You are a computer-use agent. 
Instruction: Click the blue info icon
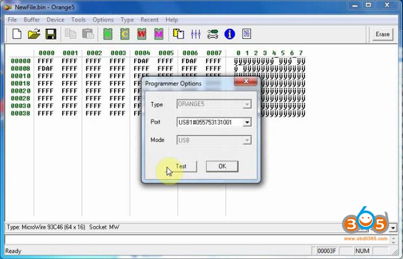[x=230, y=34]
